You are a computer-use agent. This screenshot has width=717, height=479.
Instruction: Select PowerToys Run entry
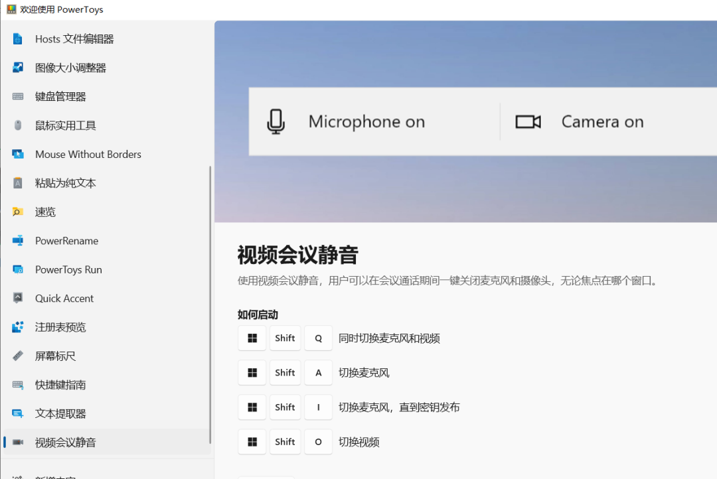click(x=106, y=269)
